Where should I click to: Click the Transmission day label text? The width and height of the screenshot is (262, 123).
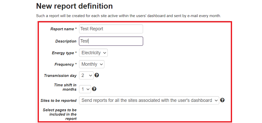click(x=60, y=76)
